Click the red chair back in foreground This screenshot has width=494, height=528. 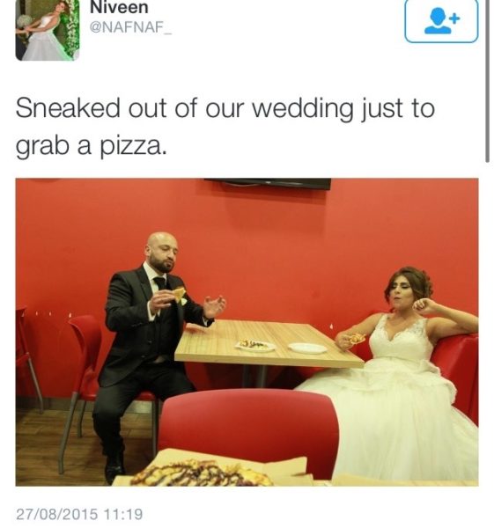point(248,433)
